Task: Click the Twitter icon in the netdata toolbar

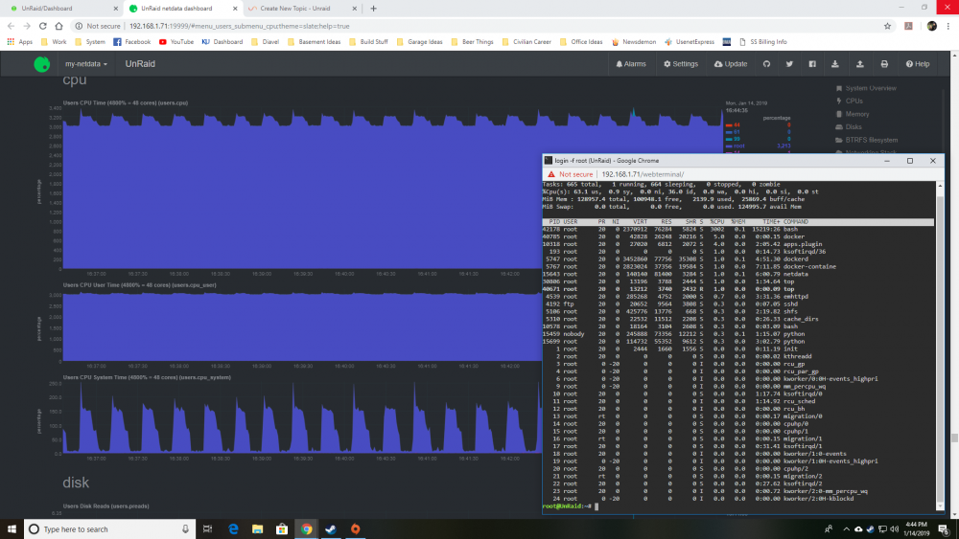Action: point(789,64)
